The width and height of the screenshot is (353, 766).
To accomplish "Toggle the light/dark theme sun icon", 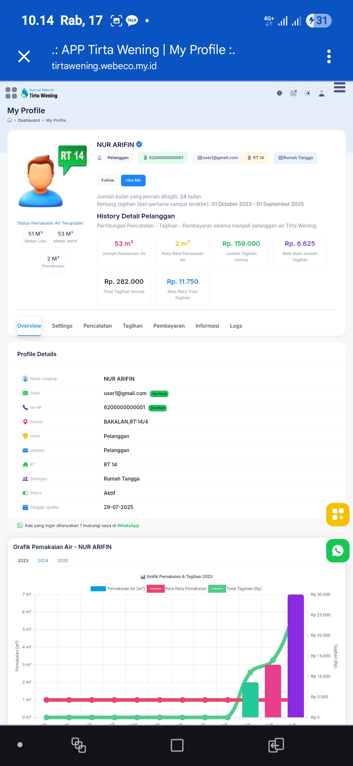I will (x=308, y=93).
